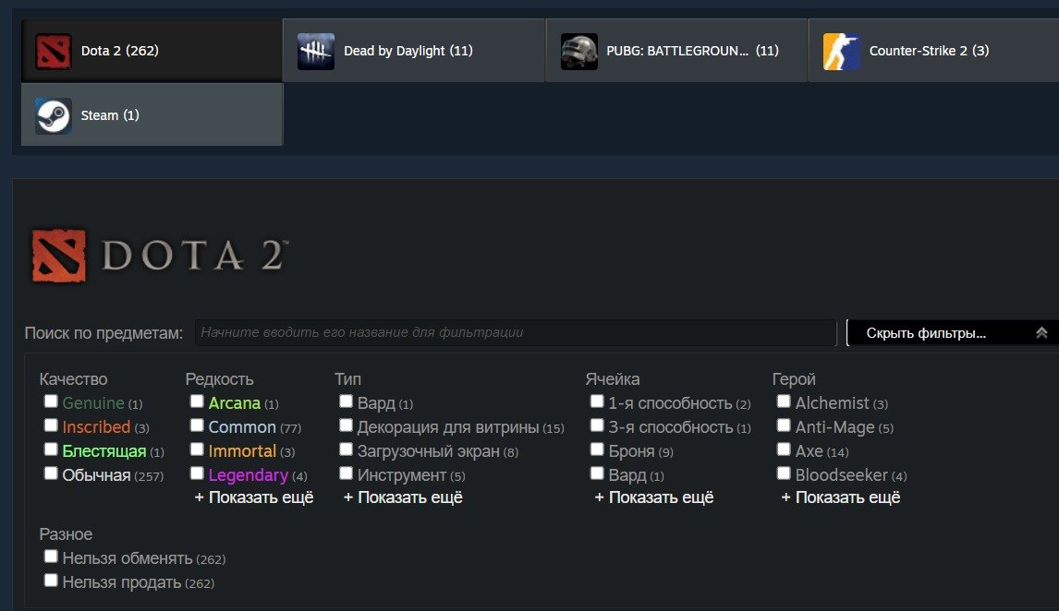Enable the Genuine quality checkbox
Viewport: 1059px width, 611px height.
click(51, 401)
